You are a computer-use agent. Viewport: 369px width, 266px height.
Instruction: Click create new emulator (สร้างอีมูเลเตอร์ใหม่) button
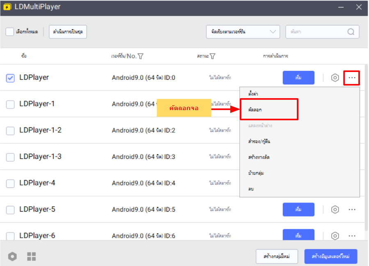point(331,256)
